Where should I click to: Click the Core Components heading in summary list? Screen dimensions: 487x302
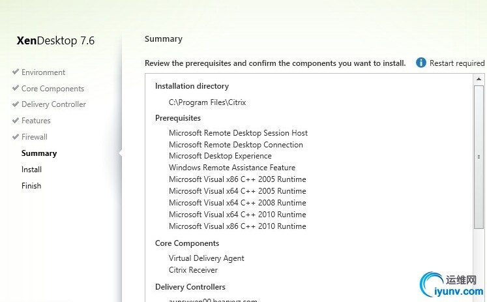[x=187, y=243]
